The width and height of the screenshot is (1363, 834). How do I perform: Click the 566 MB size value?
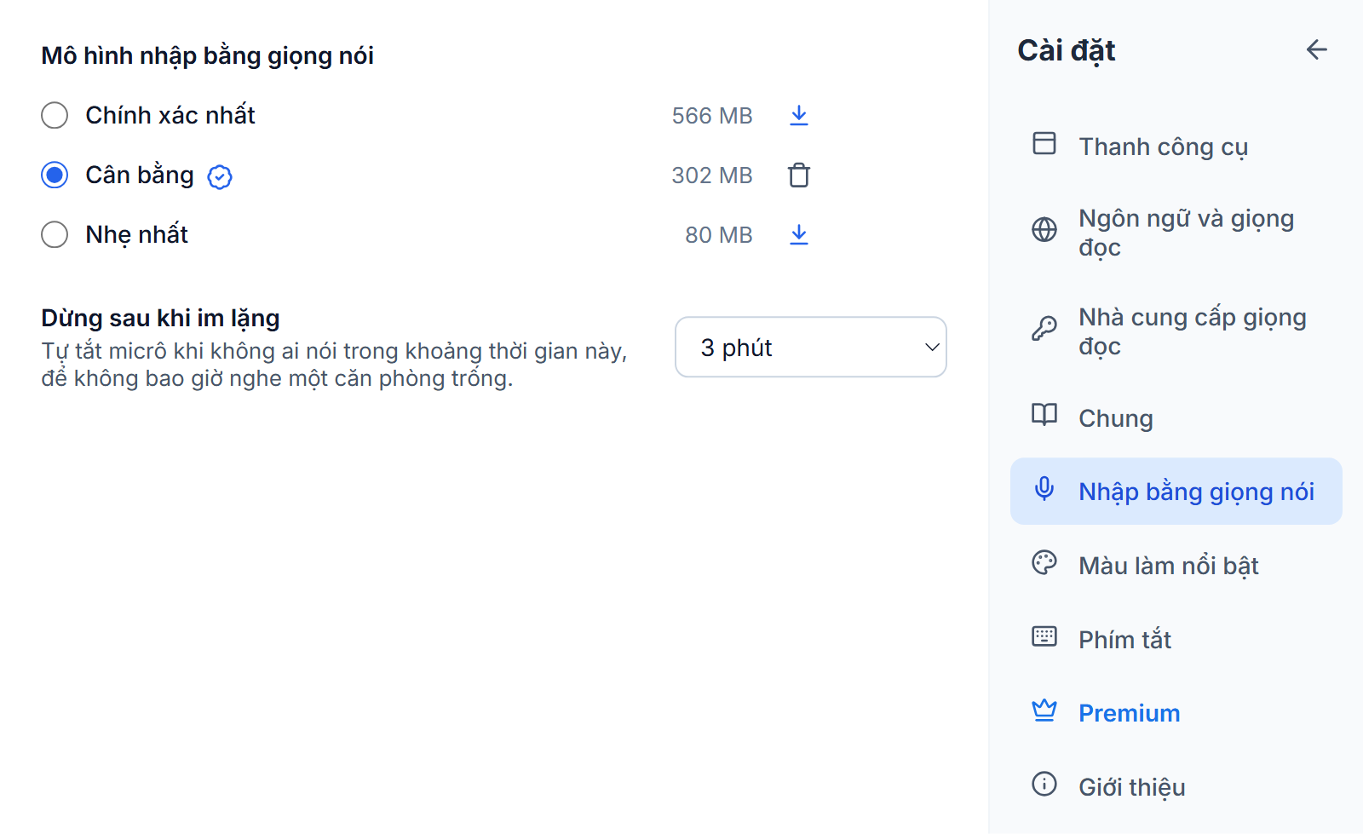[x=712, y=116]
